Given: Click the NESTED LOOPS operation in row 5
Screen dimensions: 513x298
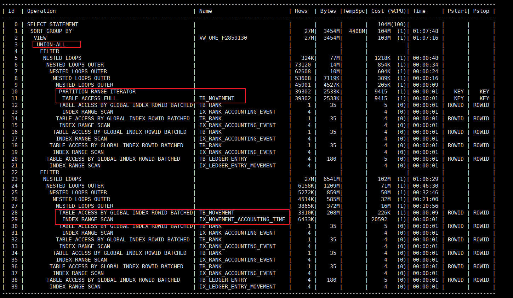Looking at the screenshot, I should coord(62,58).
